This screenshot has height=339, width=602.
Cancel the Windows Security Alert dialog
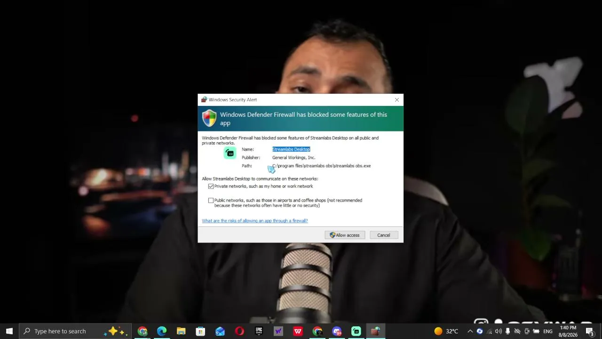pos(383,235)
